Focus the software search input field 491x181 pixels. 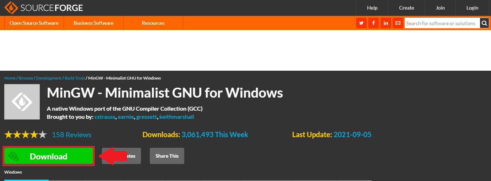[442, 23]
